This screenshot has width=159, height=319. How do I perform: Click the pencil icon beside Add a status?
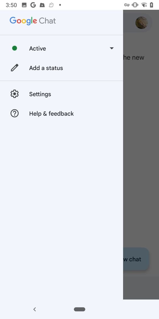(14, 68)
